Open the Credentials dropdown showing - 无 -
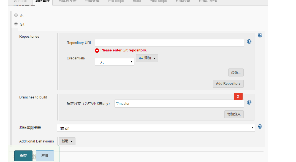Viewport: 296px width, 162px height. (x=114, y=62)
